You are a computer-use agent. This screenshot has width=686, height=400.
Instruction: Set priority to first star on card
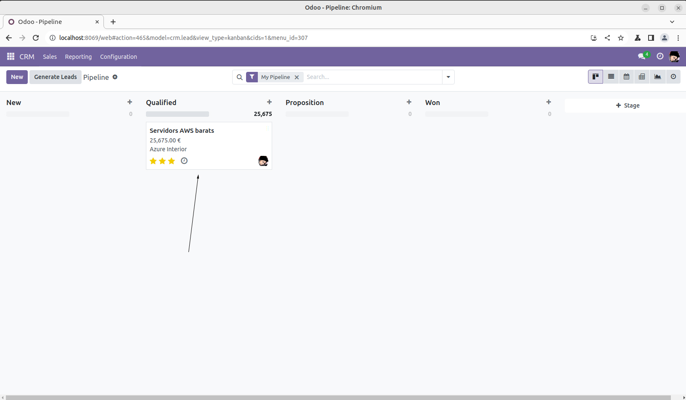tap(153, 161)
